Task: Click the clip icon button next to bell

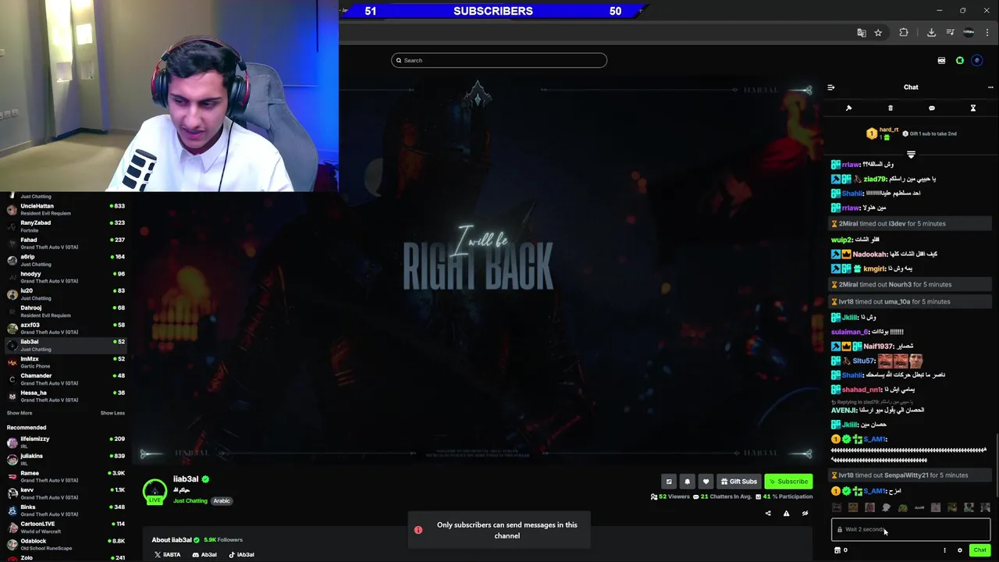Action: pos(669,482)
